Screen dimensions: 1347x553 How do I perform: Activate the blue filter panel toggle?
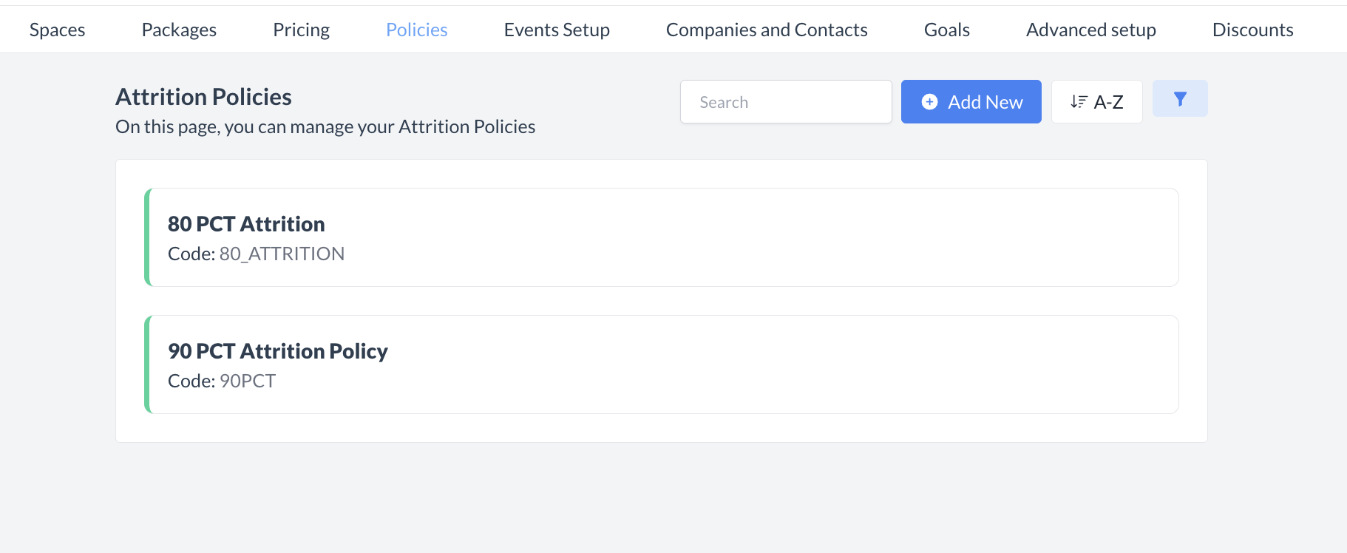[x=1180, y=98]
